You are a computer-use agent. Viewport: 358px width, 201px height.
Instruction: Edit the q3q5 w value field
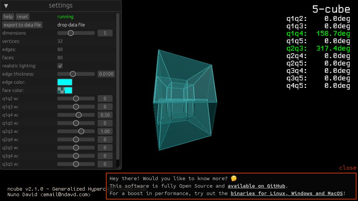pyautogui.click(x=105, y=164)
